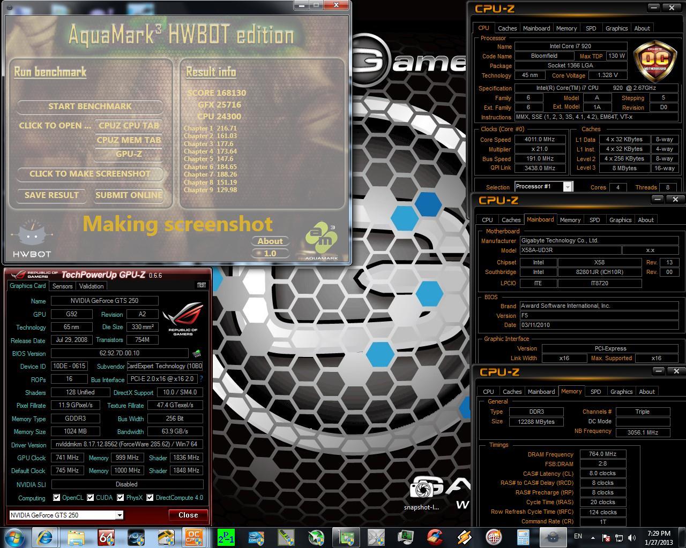Image resolution: width=686 pixels, height=548 pixels.
Task: Click the bus interface question mark in GPU-Z
Action: click(201, 379)
